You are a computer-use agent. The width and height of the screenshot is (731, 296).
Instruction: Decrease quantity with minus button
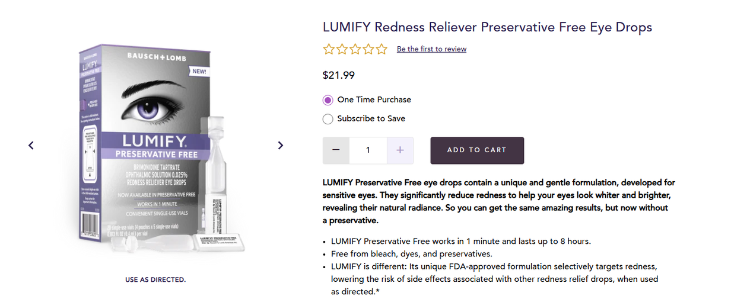pos(336,150)
